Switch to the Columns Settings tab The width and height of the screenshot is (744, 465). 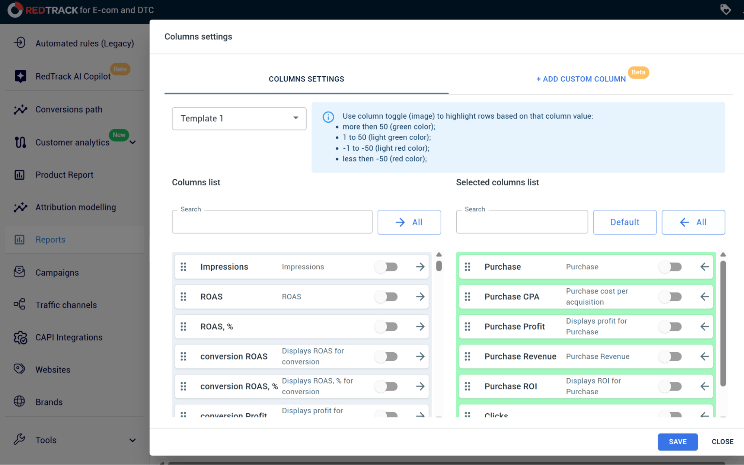[x=306, y=79]
